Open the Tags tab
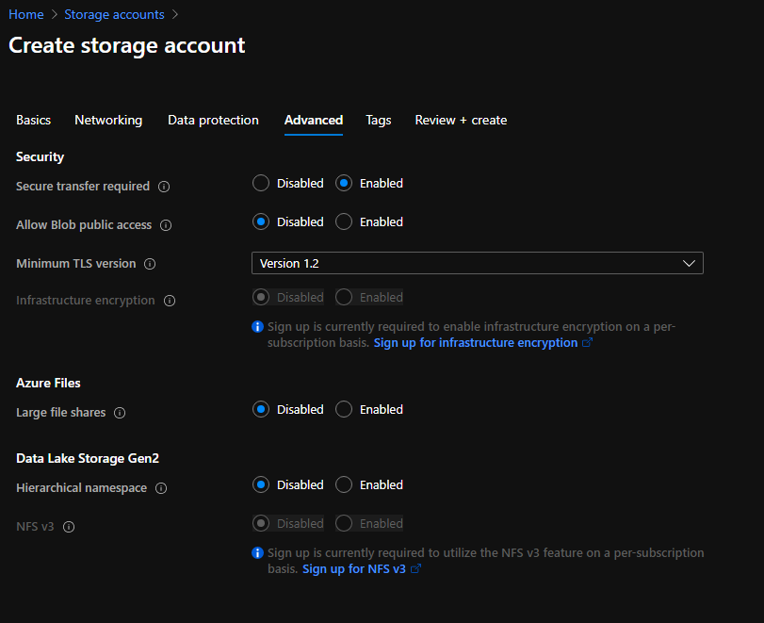This screenshot has height=623, width=764. click(379, 121)
